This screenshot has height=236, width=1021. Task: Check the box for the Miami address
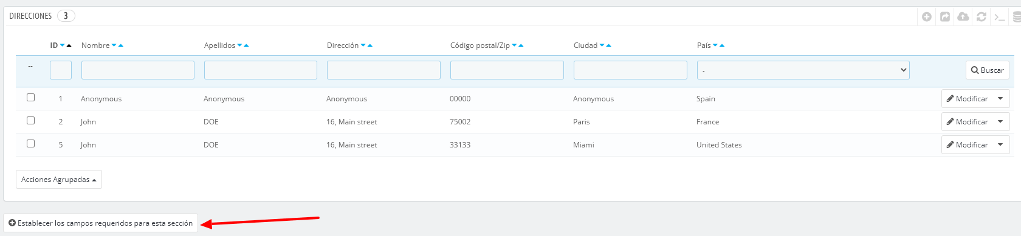(30, 143)
